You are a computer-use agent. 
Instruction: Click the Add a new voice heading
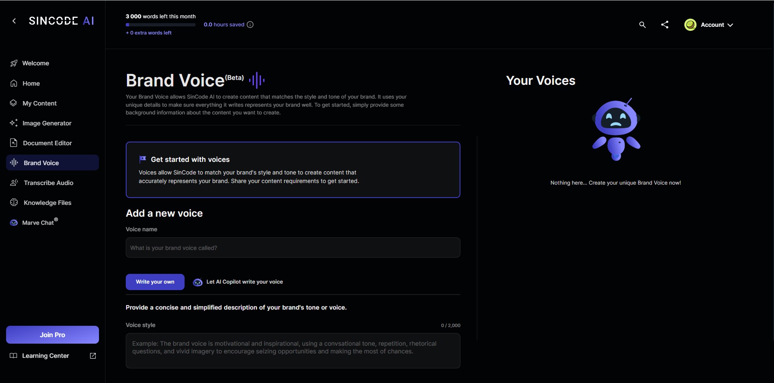164,213
